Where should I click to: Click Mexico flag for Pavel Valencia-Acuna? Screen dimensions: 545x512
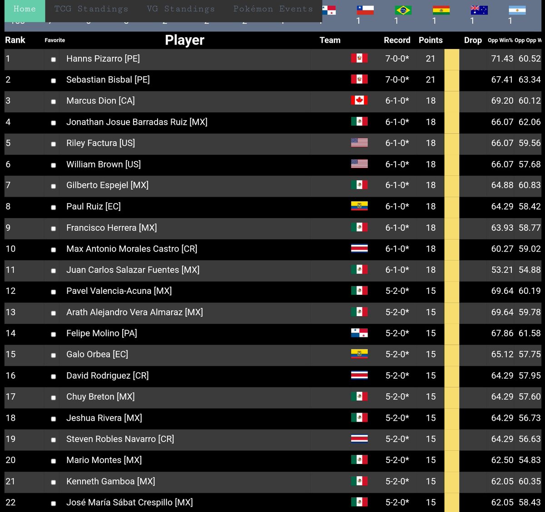359,291
